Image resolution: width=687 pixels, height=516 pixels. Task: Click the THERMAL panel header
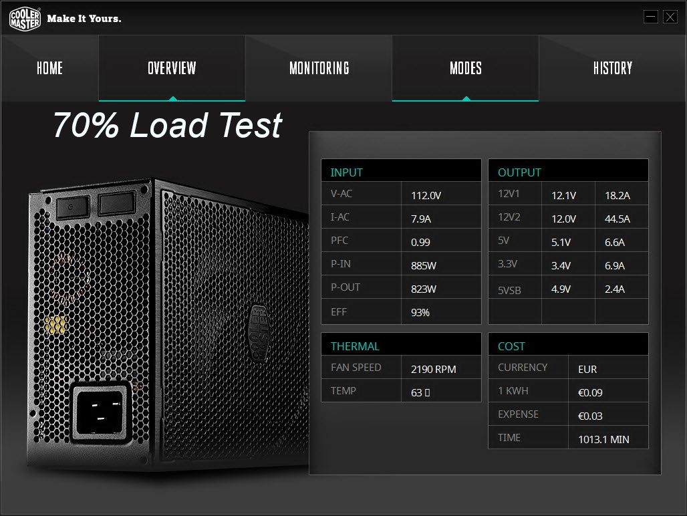[x=401, y=345]
